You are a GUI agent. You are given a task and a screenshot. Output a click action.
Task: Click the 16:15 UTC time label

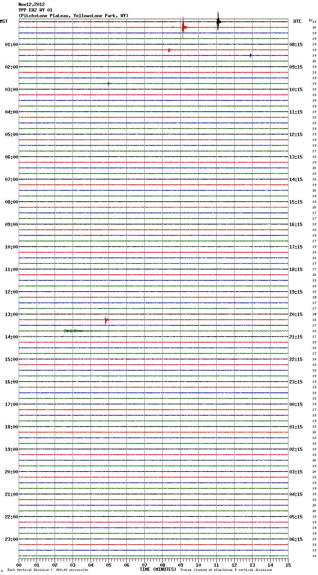296,225
